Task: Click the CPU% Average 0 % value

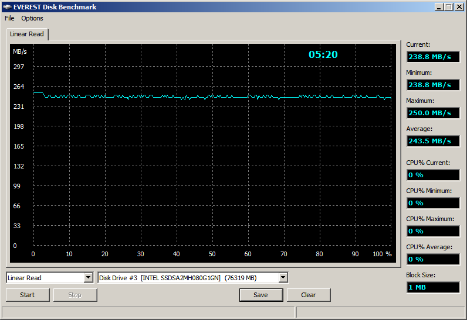Action: (x=433, y=259)
